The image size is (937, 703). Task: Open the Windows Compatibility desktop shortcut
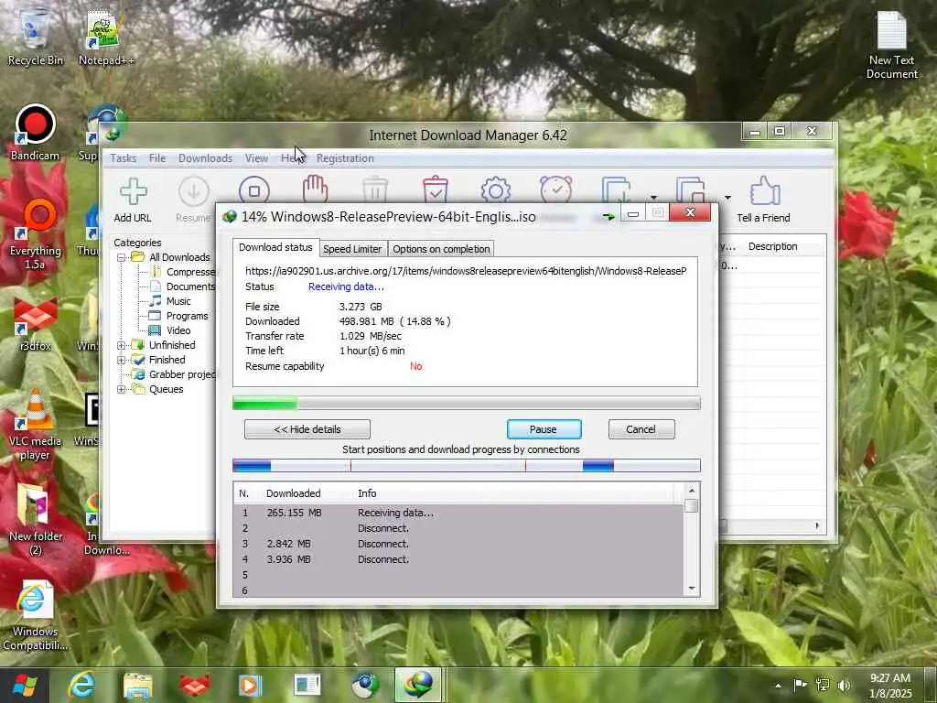(x=35, y=616)
